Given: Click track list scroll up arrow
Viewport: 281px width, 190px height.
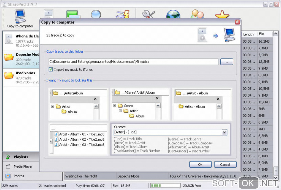Looking at the screenshot, I should click(x=275, y=34).
